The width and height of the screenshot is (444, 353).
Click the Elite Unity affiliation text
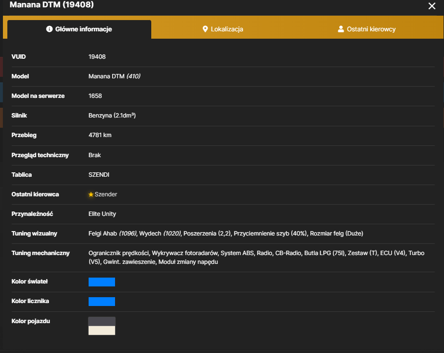coord(102,214)
